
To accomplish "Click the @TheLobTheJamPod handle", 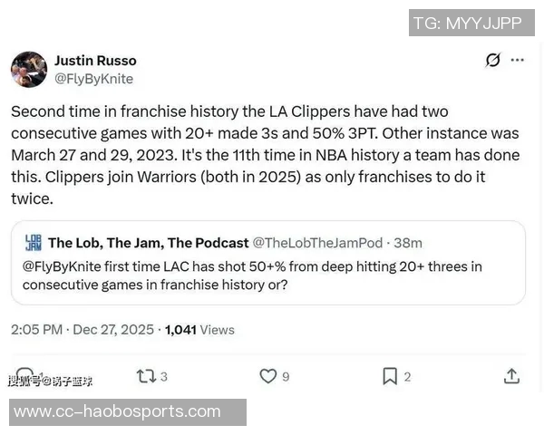I will point(317,243).
